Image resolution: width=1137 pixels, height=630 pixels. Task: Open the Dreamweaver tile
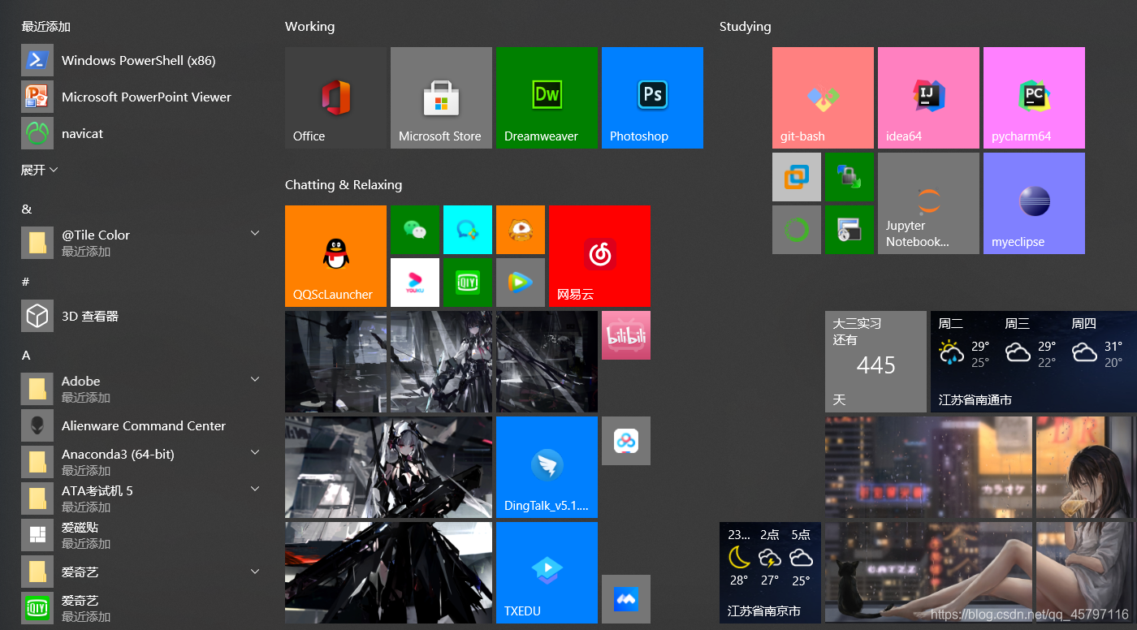[547, 97]
